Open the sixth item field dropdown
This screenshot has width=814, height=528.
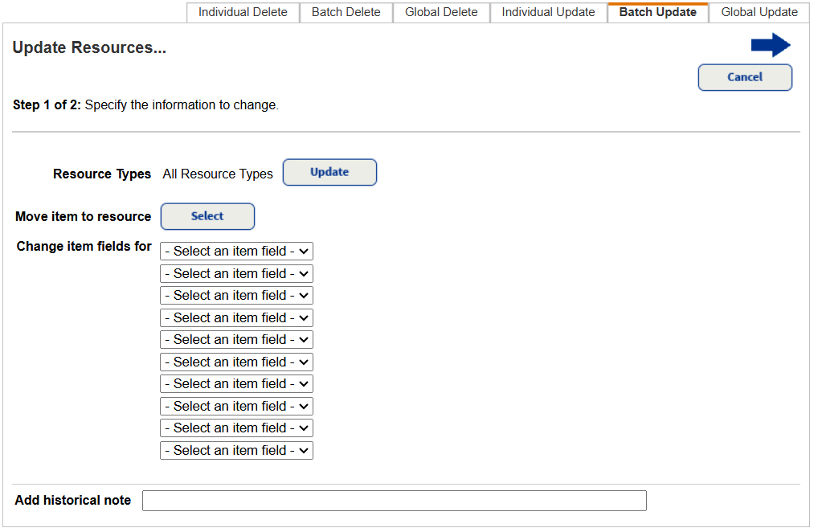[x=236, y=362]
